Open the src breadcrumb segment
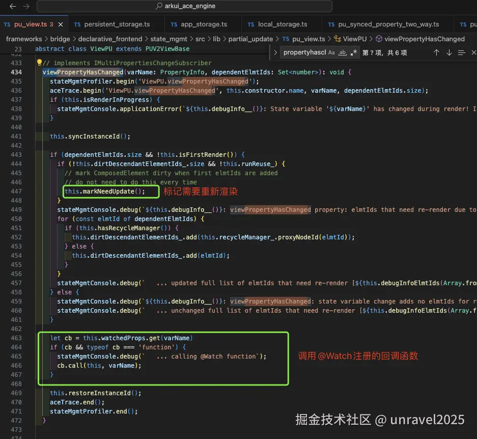This screenshot has height=439, width=477. 200,39
